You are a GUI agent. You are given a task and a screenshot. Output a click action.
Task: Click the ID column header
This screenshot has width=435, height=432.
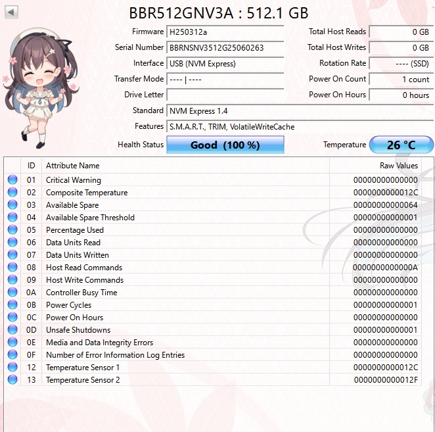coord(31,166)
